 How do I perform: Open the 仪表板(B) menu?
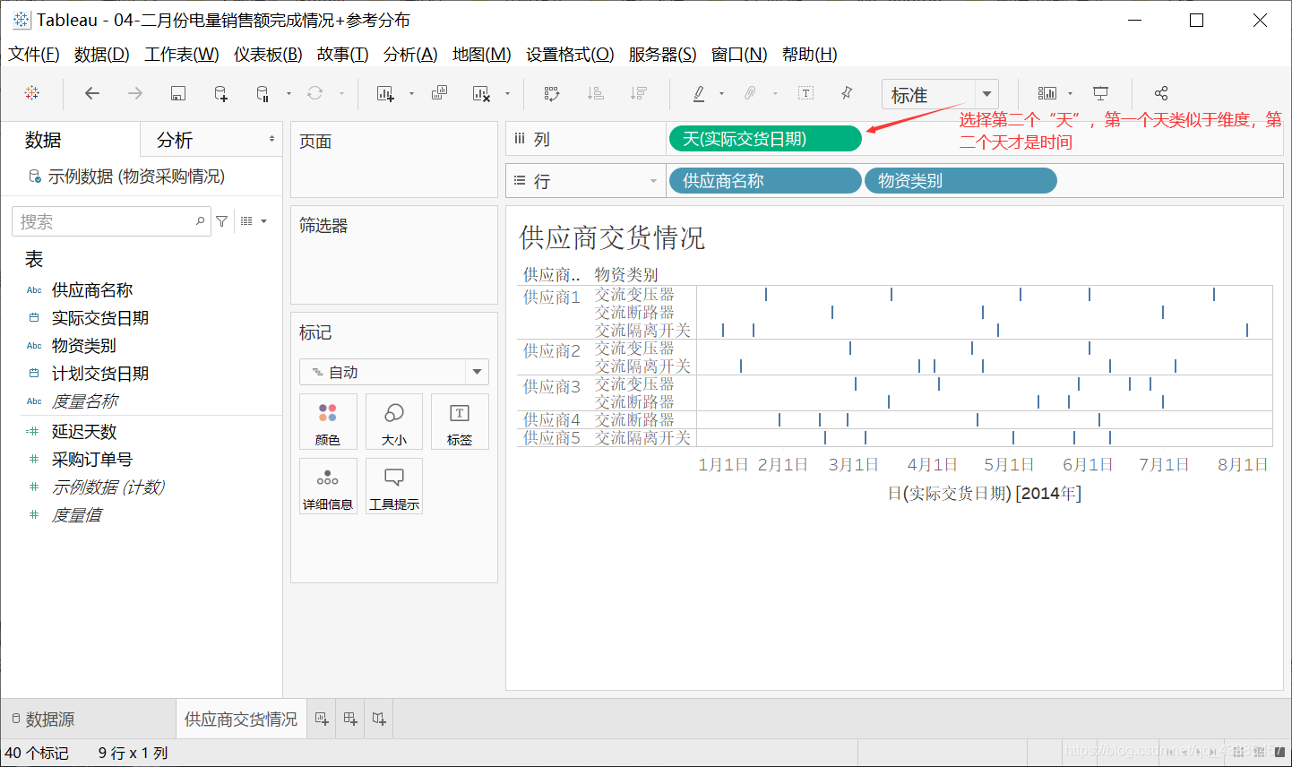(268, 55)
